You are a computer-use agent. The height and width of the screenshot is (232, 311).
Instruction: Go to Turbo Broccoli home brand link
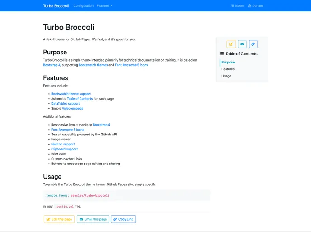point(56,6)
